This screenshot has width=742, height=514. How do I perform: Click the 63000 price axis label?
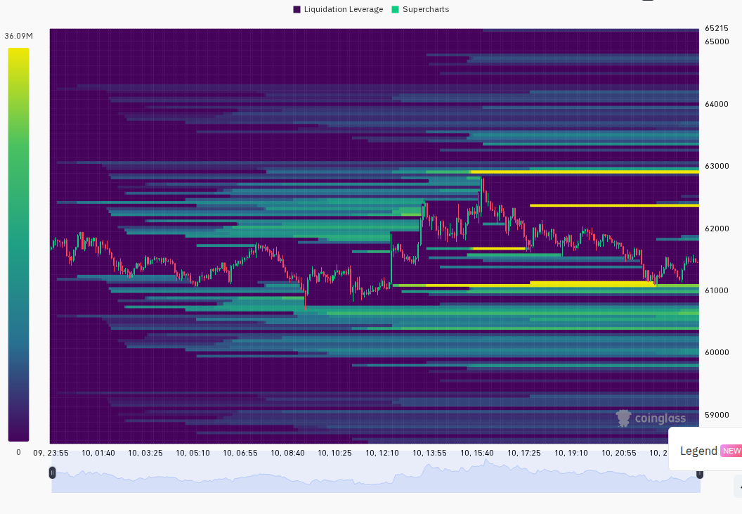(717, 166)
